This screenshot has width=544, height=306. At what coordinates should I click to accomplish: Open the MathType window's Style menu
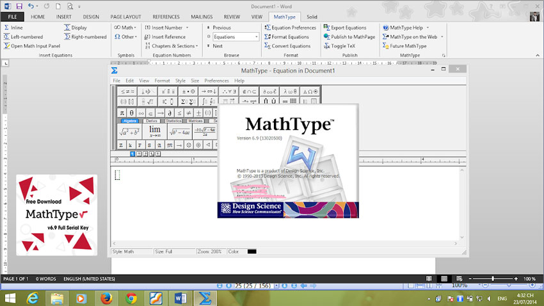[x=180, y=81]
